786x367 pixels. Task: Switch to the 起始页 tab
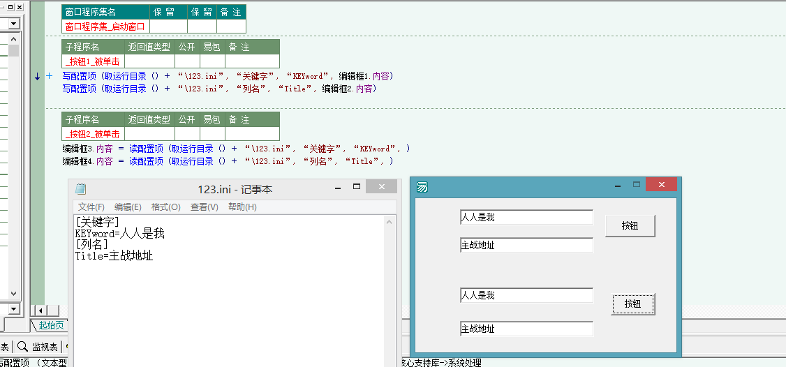pos(51,325)
